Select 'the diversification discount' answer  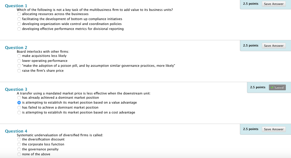point(19,140)
